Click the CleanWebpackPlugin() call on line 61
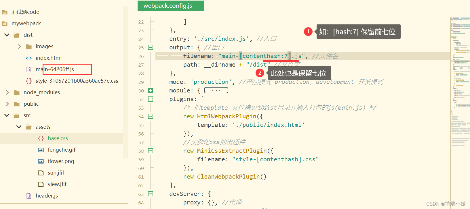Viewport: 470px width, 209px height. tap(232, 177)
